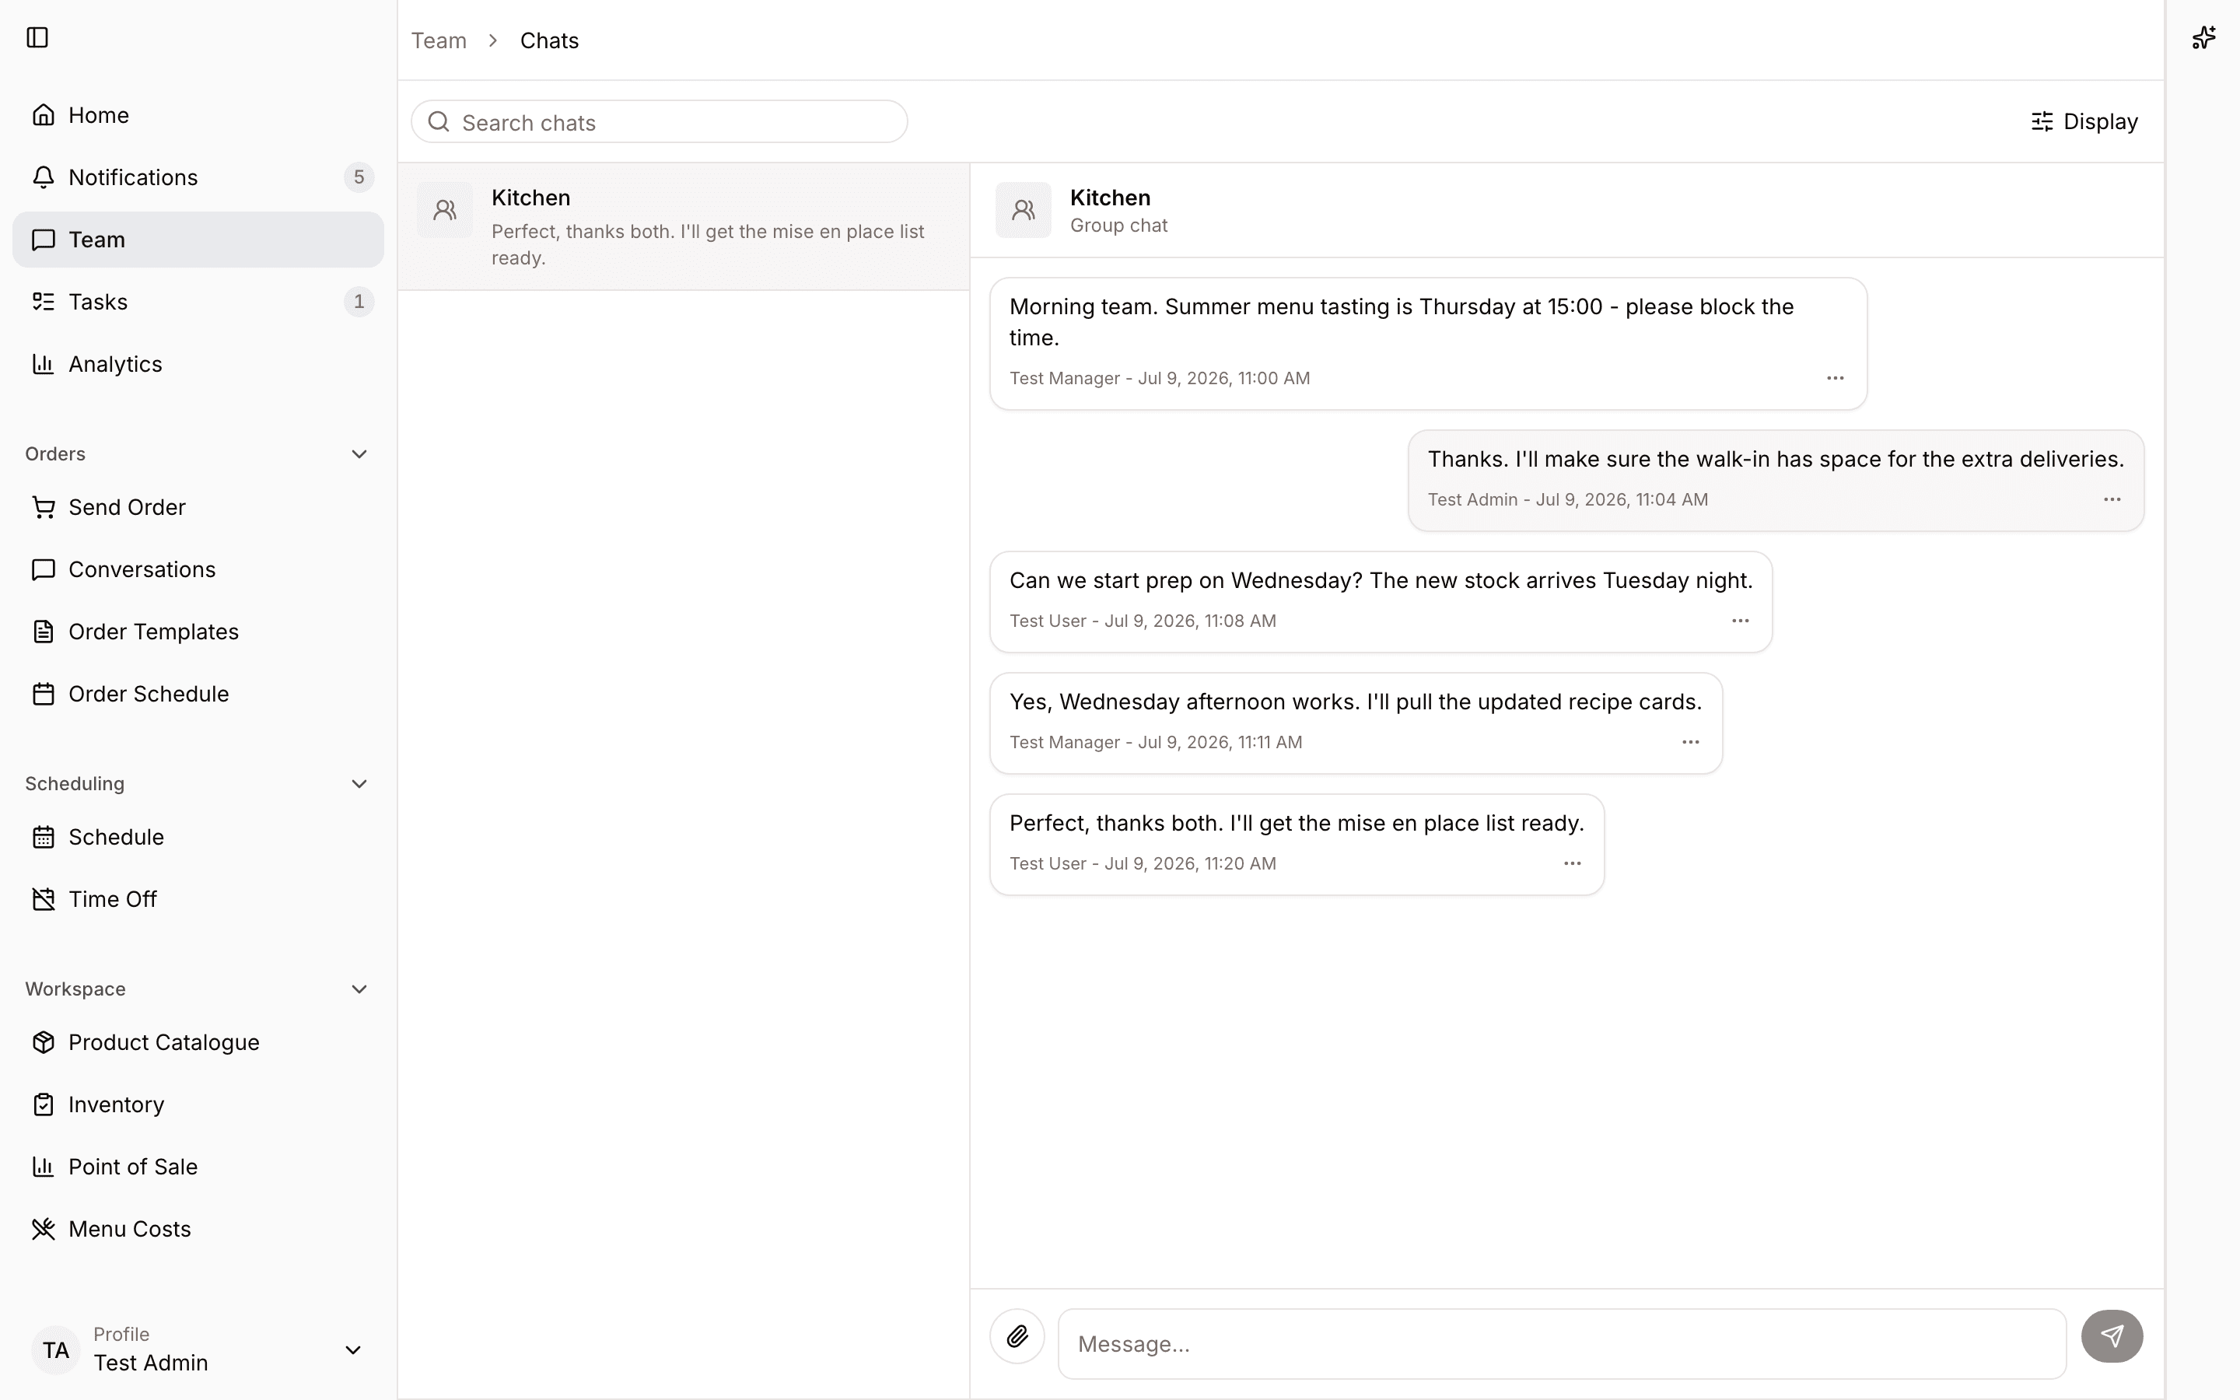The image size is (2240, 1400).
Task: Click 'Group chat' subtitle in chat header
Action: [x=1118, y=225]
